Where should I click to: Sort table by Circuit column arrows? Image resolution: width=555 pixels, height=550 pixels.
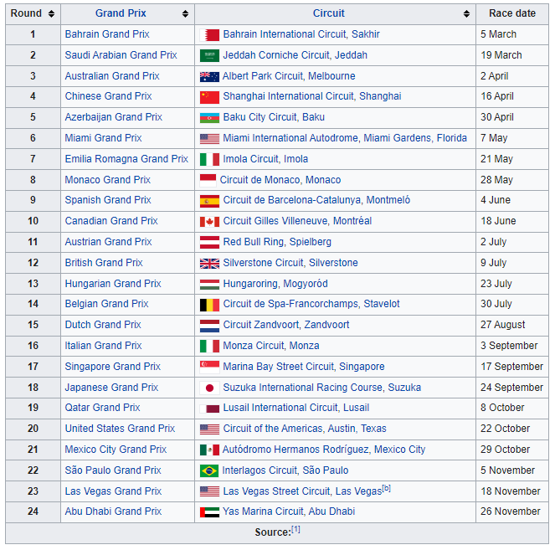coord(466,13)
